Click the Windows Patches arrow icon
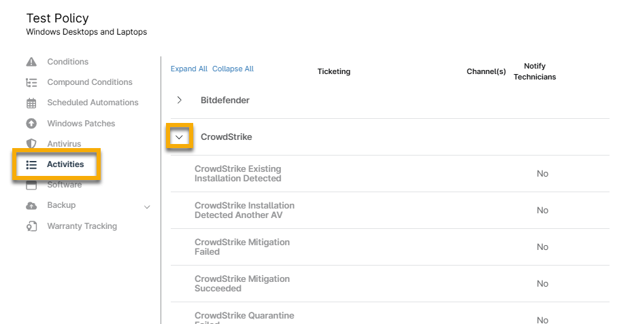This screenshot has width=632, height=324. [31, 124]
